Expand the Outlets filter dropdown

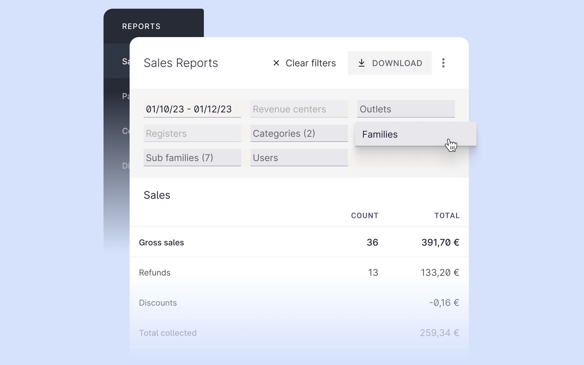[x=406, y=109]
